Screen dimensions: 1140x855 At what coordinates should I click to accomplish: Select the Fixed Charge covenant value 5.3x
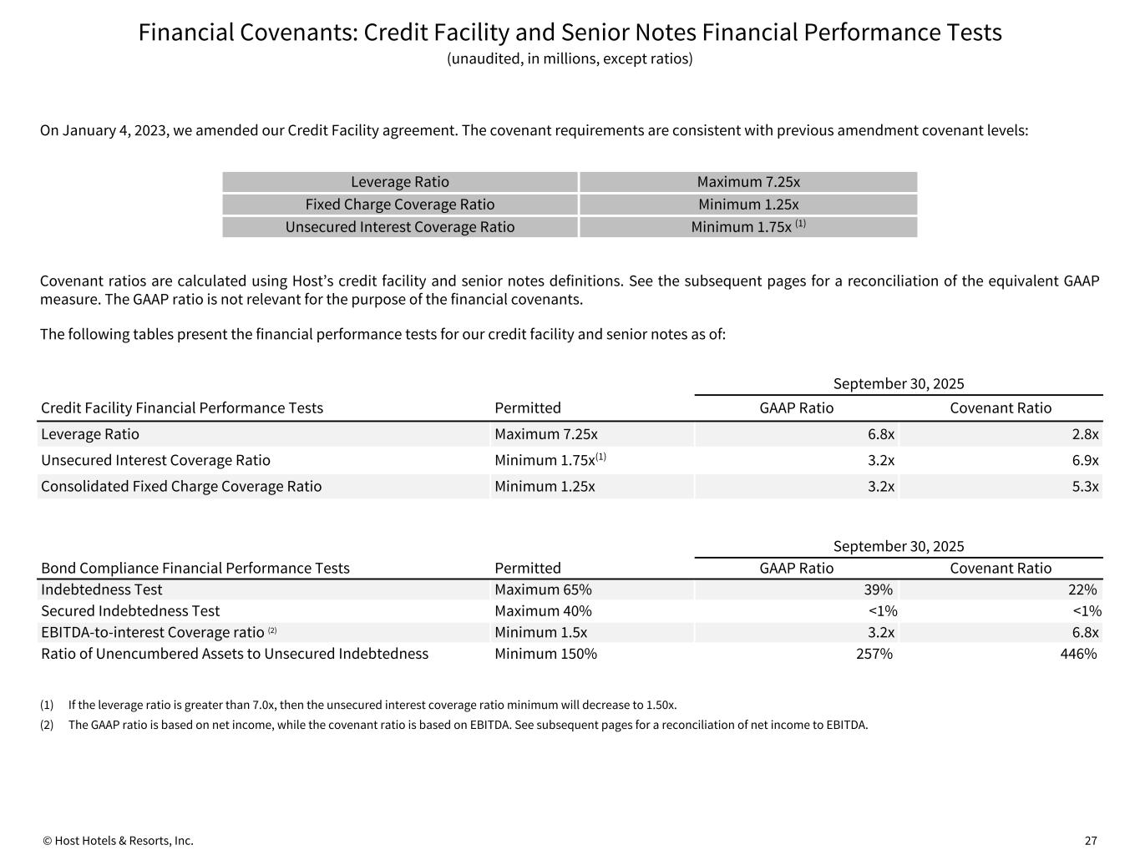click(x=1085, y=486)
